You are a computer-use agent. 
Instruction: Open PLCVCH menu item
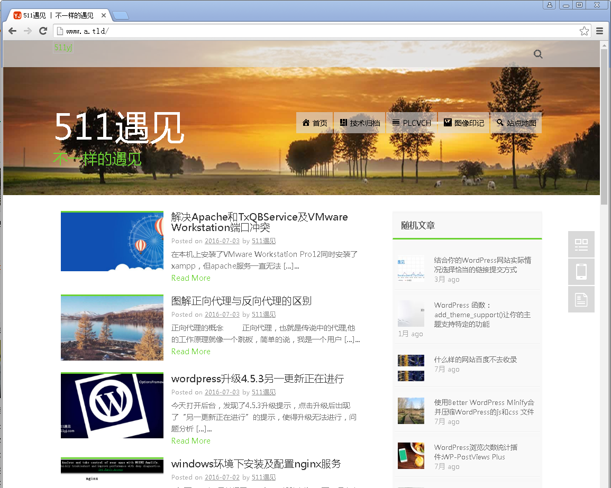click(412, 123)
